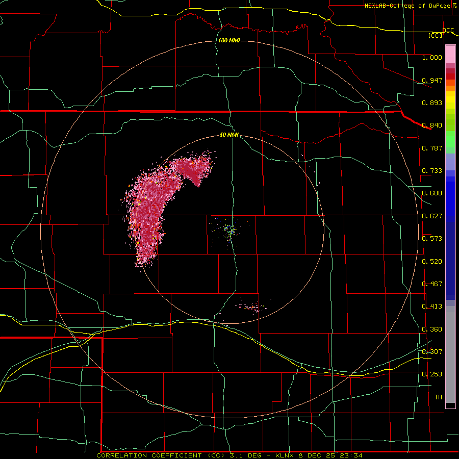Image resolution: width=459 pixels, height=459 pixels.
Task: Click the 0.680 value on color scale
Action: [432, 193]
